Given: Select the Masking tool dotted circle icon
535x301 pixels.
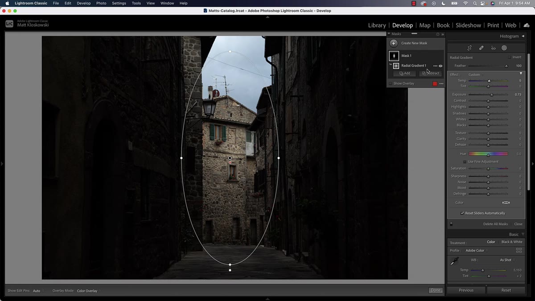Looking at the screenshot, I should [x=504, y=48].
